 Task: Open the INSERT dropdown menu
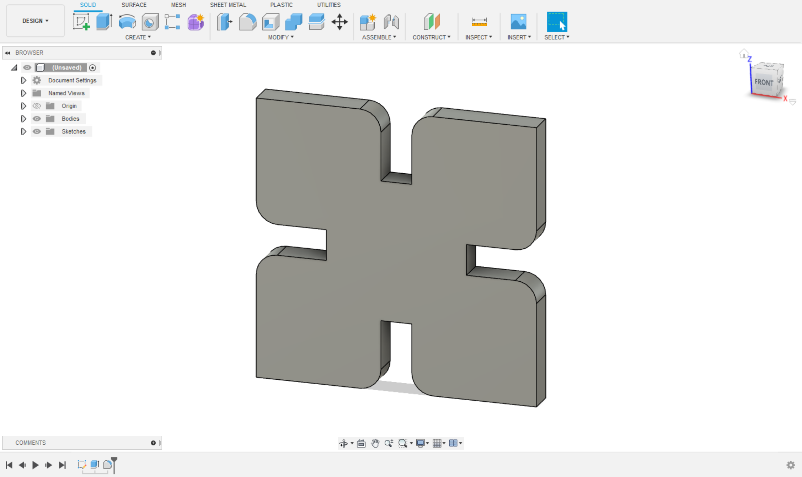coord(519,37)
